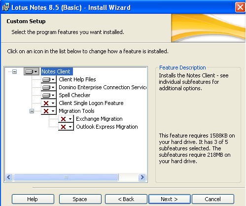Image resolution: width=246 pixels, height=206 pixels.
Task: Click the horizontal scrollbar thumb
Action: 66,177
